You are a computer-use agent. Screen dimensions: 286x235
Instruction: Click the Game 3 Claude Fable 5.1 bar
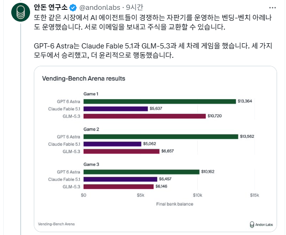[120, 180]
